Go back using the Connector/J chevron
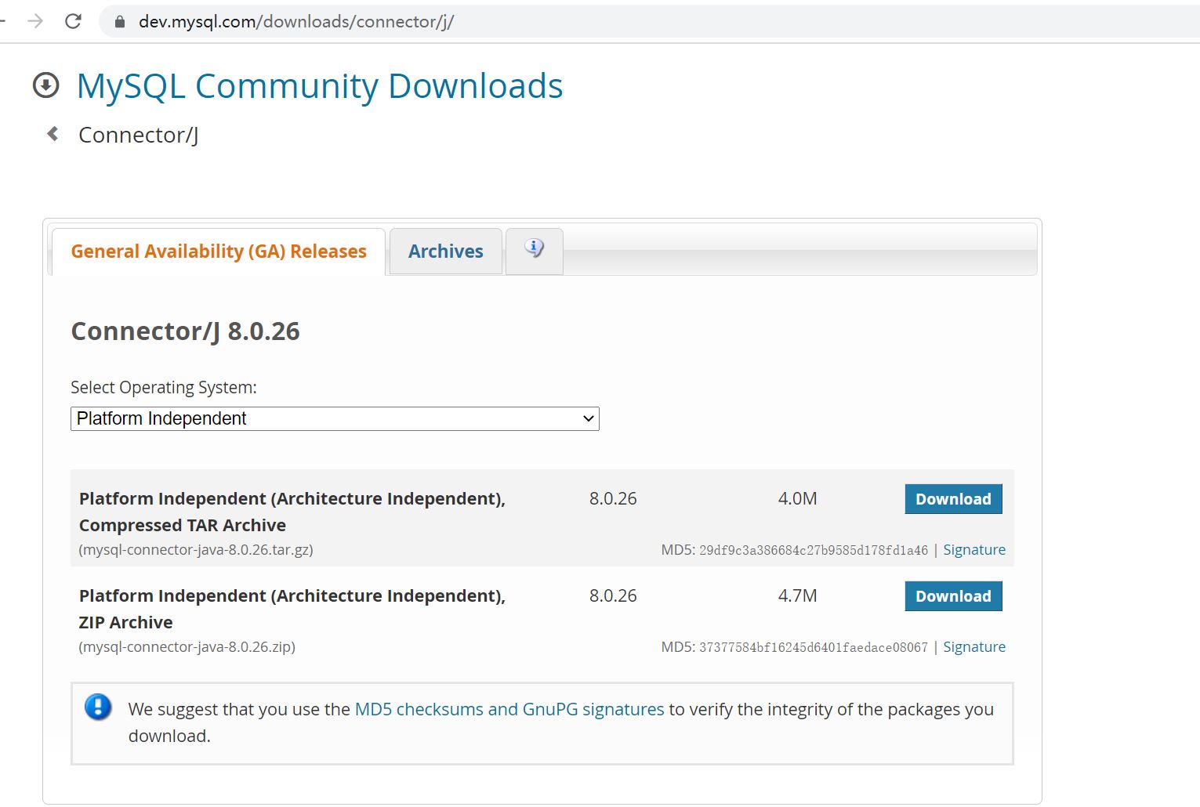 [53, 134]
